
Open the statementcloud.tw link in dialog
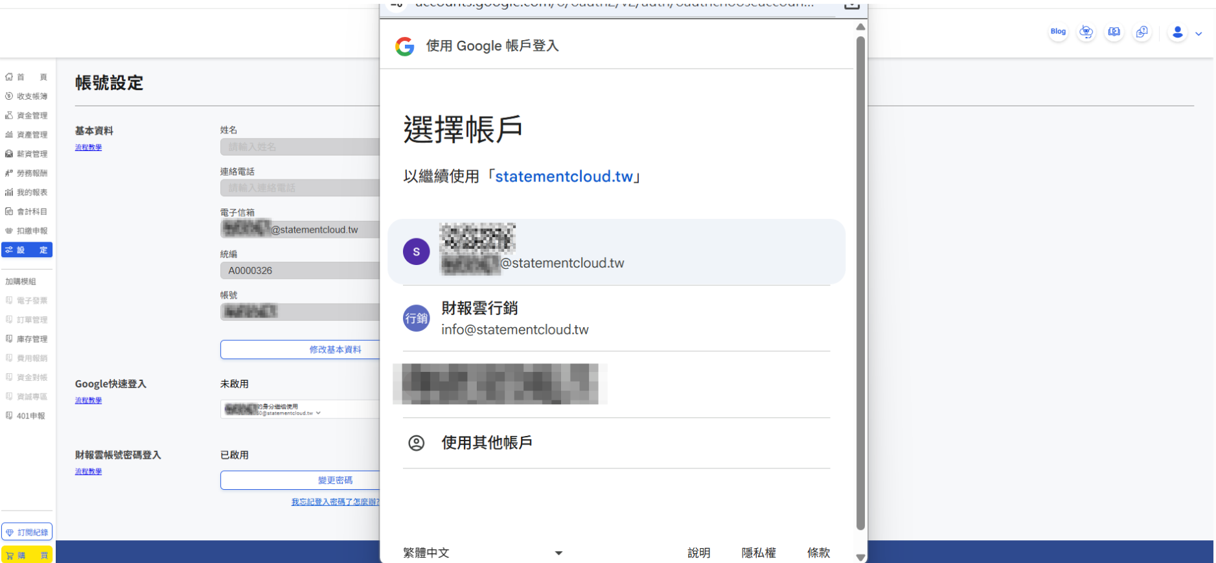click(564, 176)
